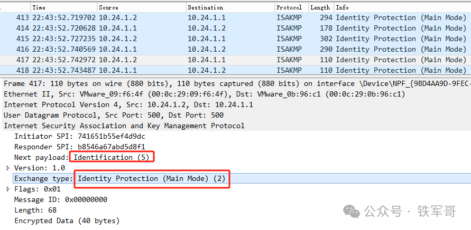The width and height of the screenshot is (471, 230).
Task: Select packet 413 in the list
Action: pos(236,18)
